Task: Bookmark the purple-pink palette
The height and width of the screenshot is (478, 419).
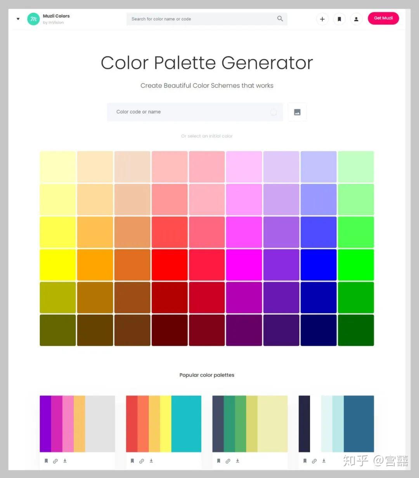Action: click(x=46, y=461)
